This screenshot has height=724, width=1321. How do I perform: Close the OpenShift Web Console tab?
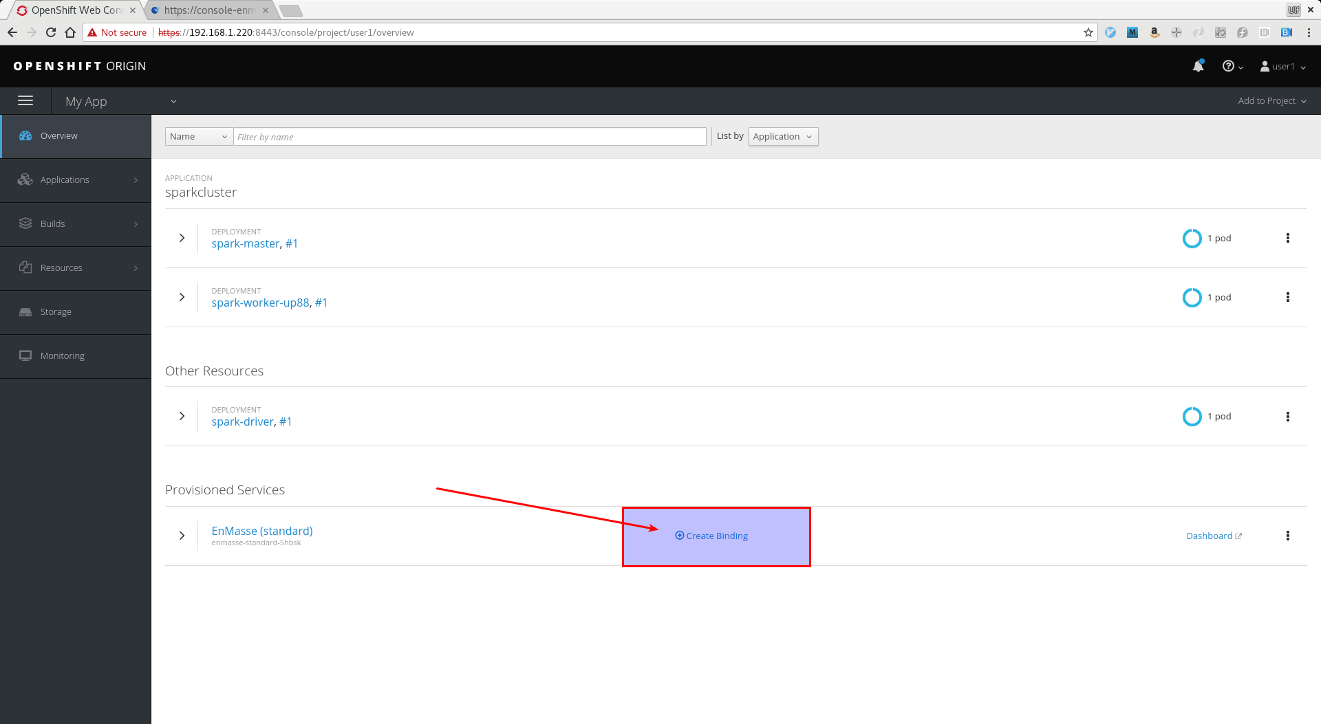coord(133,10)
